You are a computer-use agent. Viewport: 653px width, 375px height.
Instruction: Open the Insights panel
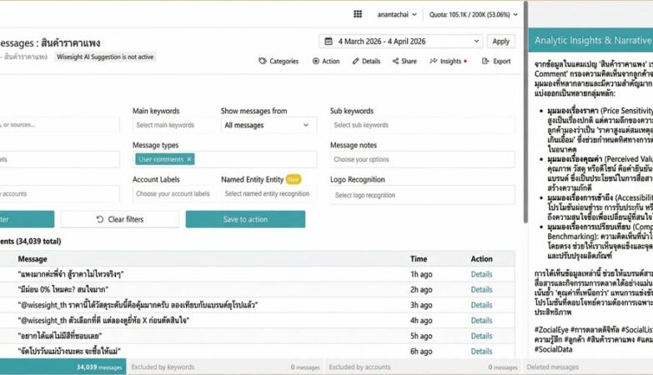(x=448, y=61)
